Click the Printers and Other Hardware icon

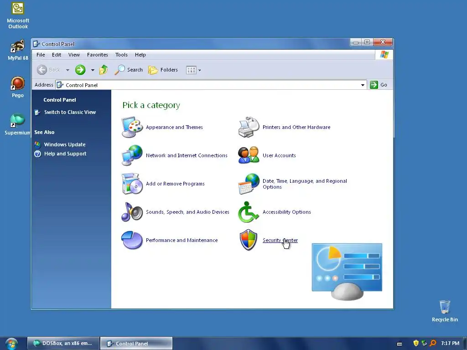click(249, 128)
